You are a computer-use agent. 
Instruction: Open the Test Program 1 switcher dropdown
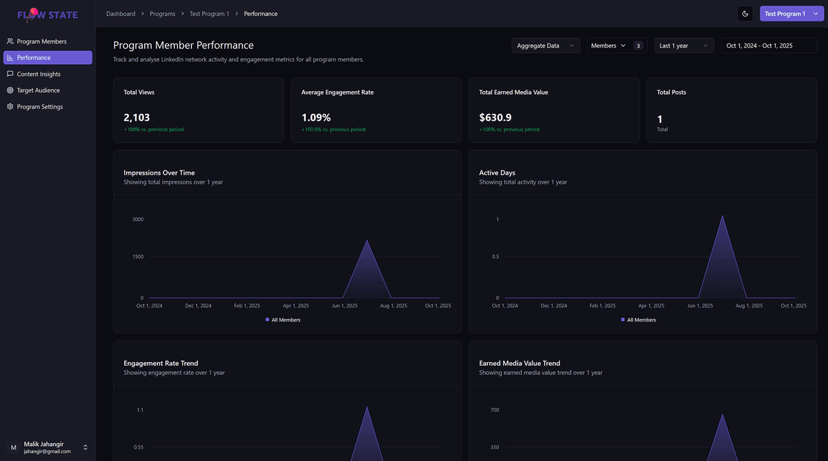pos(790,14)
